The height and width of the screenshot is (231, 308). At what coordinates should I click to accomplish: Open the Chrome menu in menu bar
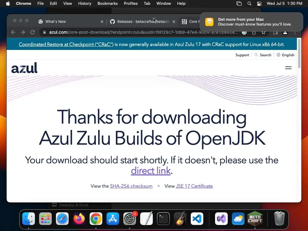pyautogui.click(x=23, y=3)
